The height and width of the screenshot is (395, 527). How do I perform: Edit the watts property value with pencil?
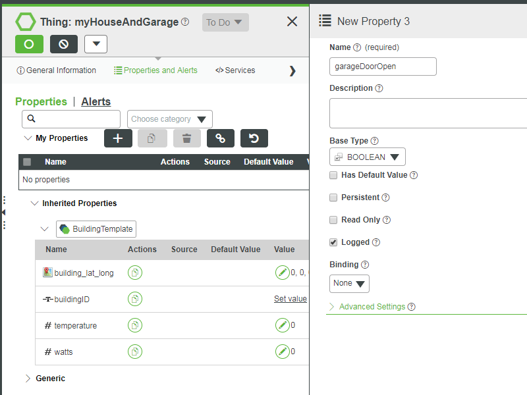[x=283, y=352]
